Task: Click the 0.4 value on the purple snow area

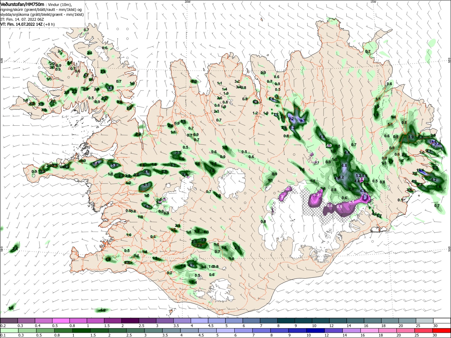Action: coord(330,205)
